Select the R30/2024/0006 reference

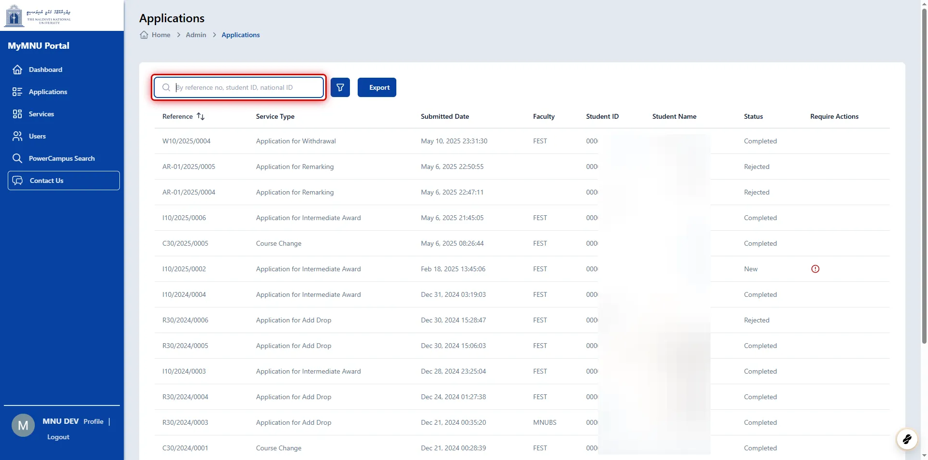pos(185,320)
